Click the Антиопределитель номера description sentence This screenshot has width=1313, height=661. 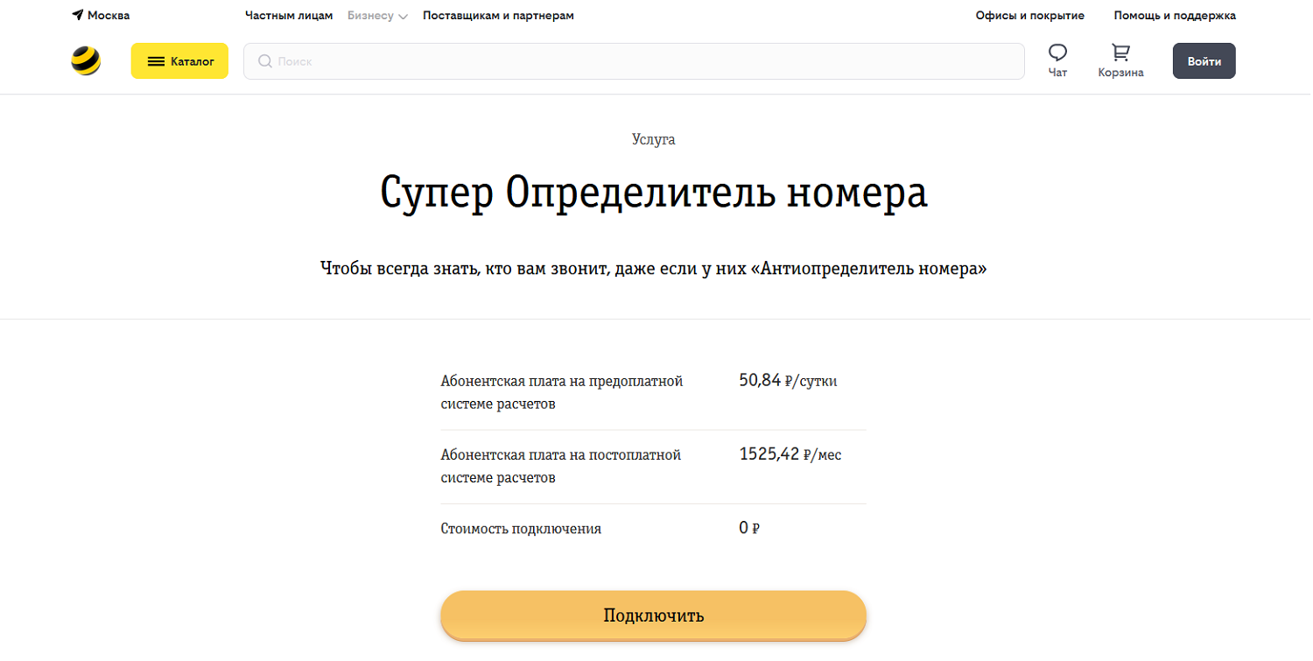coord(654,268)
